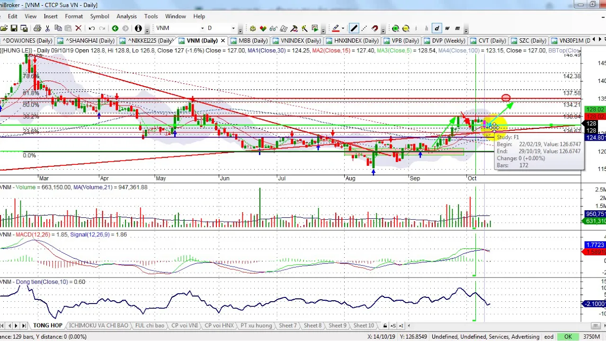The height and width of the screenshot is (341, 606).
Task: Switch to daily 'd' interval button
Action: click(x=437, y=28)
